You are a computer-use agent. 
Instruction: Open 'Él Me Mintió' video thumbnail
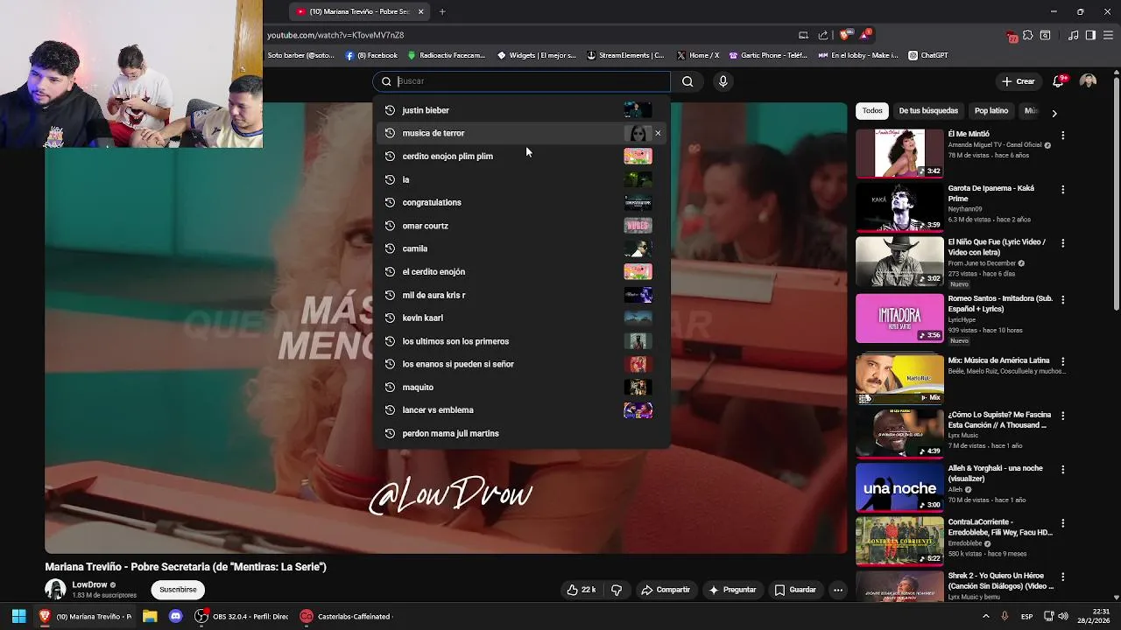click(899, 152)
